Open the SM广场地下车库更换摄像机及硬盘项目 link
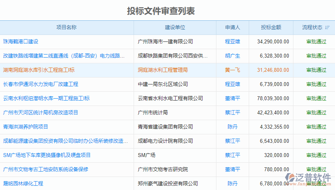Image resolution: width=335 pixels, height=190 pixels. pyautogui.click(x=47, y=155)
